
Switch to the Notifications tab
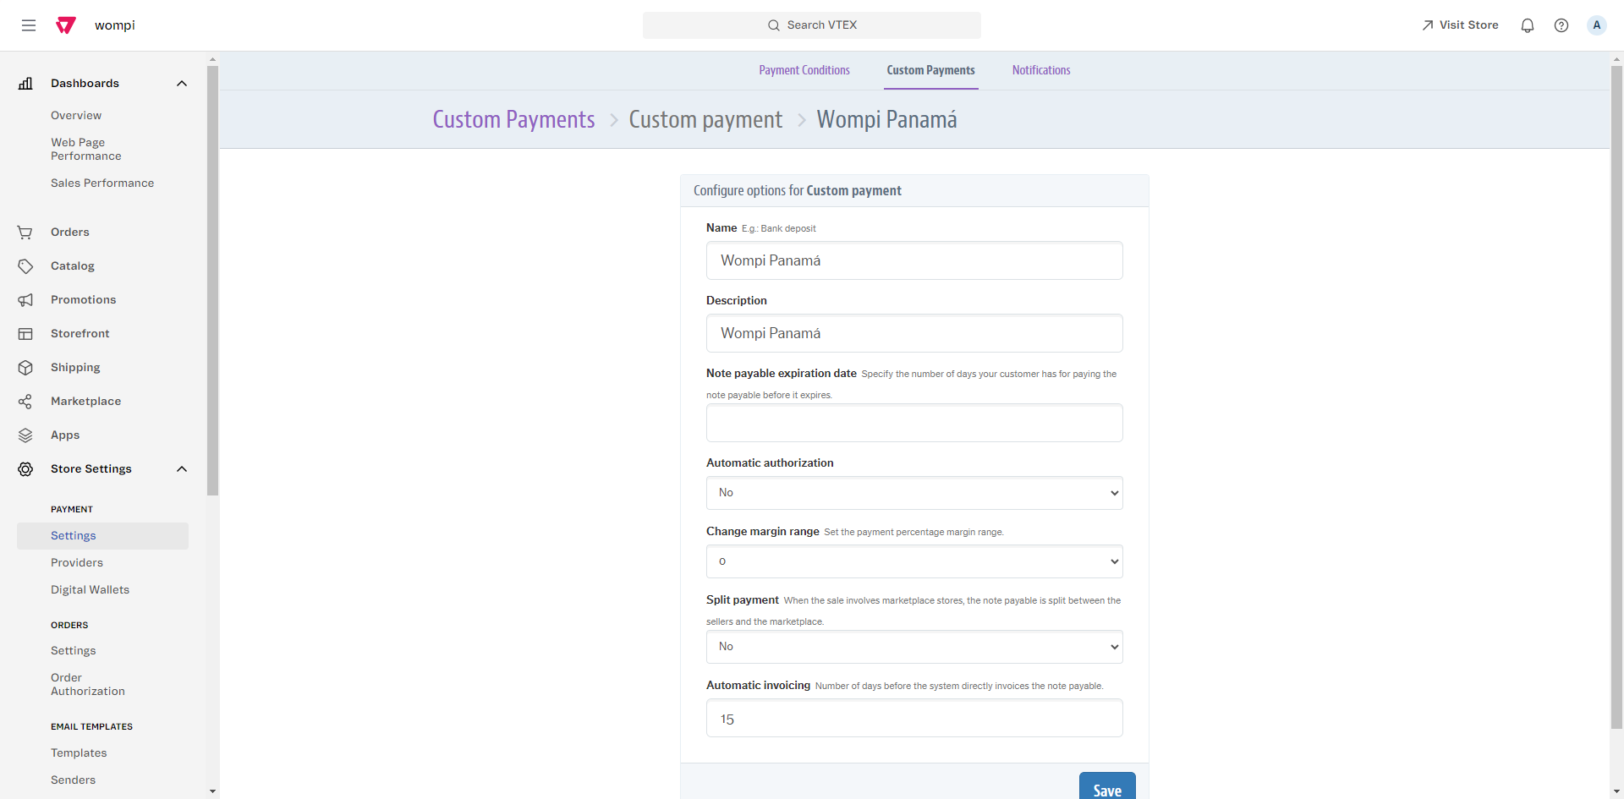pyautogui.click(x=1041, y=70)
